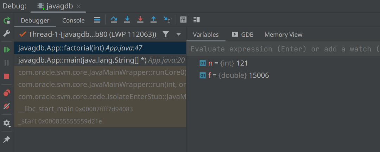Screen dimensions: 380x152
Task: Select the IsolateEnterStub frame
Action: (x=100, y=96)
